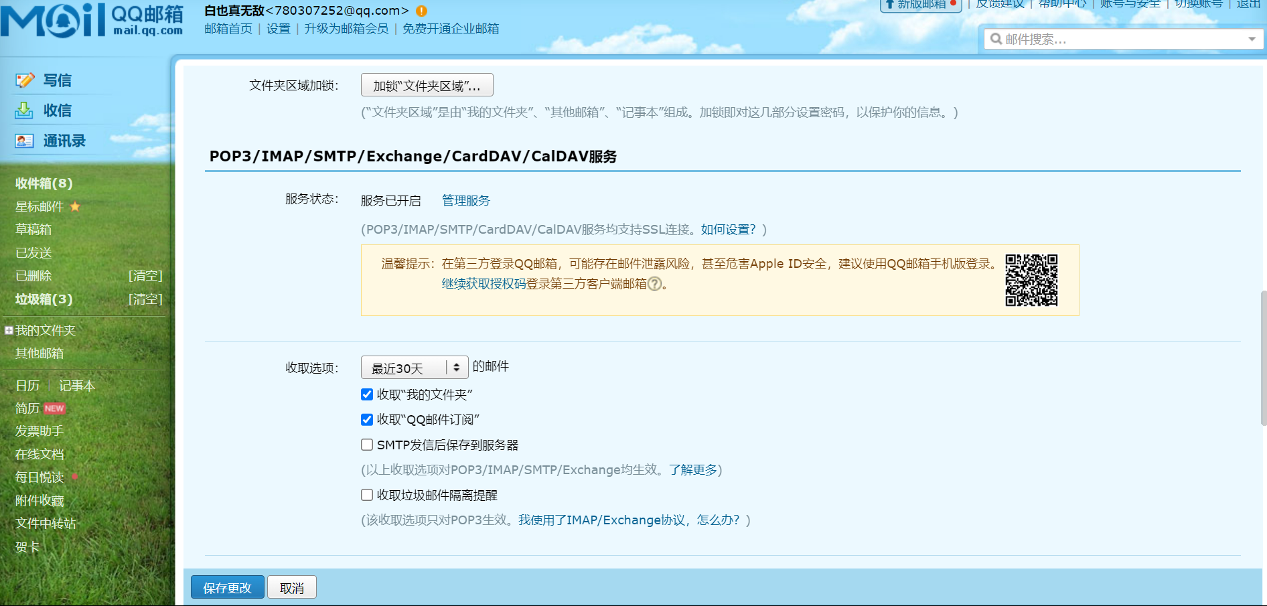Open 每日悦读 in the sidebar
Viewport: 1267px width, 606px height.
40,477
